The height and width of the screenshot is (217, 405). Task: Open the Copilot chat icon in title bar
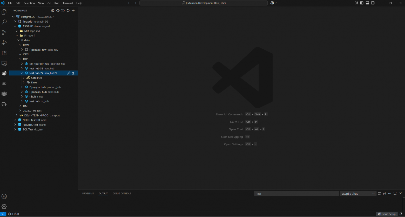272,3
